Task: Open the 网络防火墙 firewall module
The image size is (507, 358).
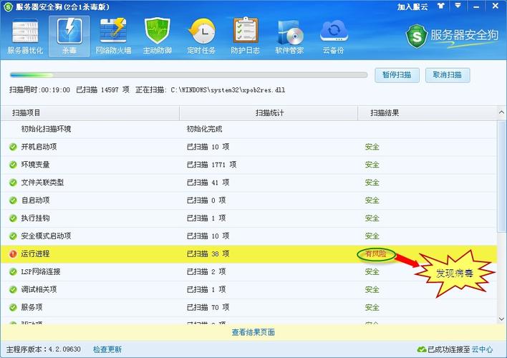Action: [x=113, y=37]
